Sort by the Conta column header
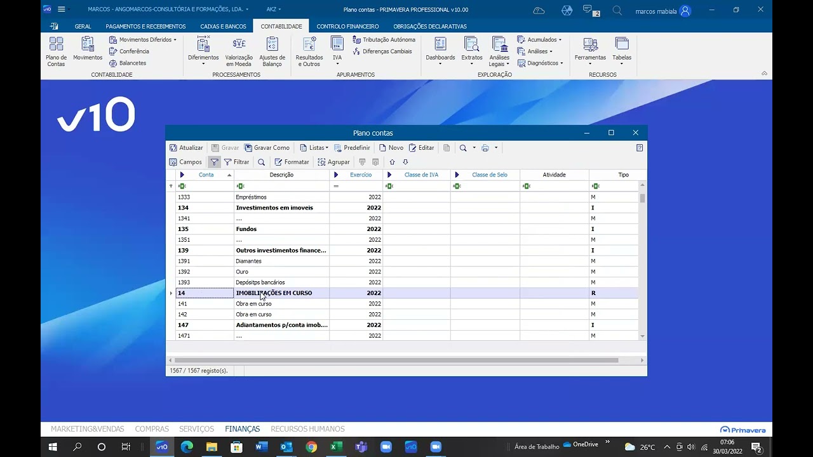 (206, 175)
